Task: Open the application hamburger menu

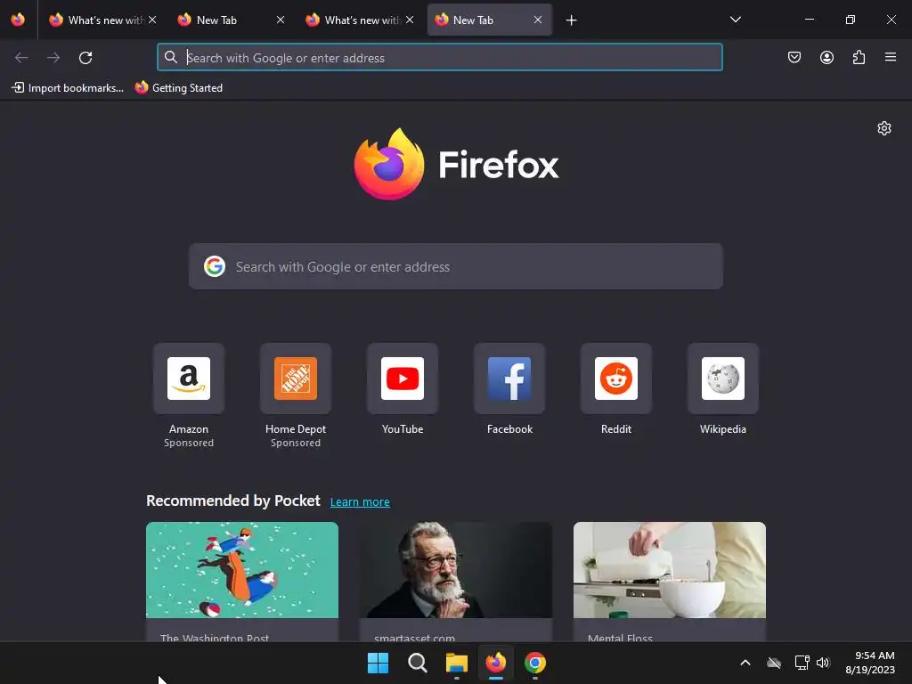Action: tap(891, 57)
